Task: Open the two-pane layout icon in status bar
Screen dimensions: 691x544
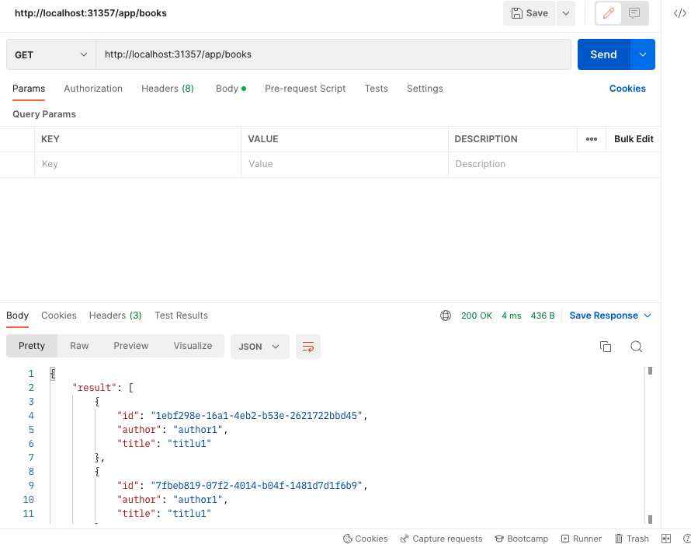Action: (x=666, y=539)
